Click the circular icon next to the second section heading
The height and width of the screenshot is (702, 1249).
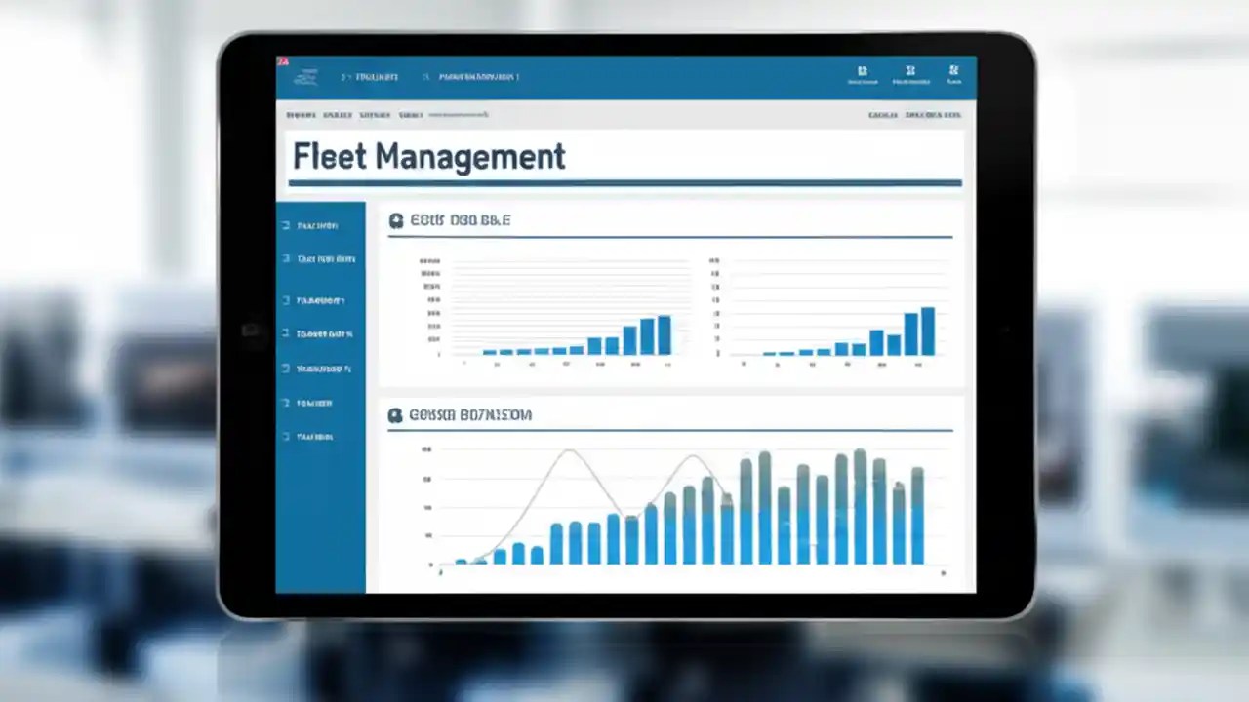[x=395, y=415]
